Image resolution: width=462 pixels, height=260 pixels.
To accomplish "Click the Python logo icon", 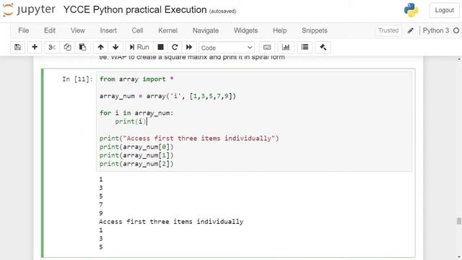I will 411,10.
